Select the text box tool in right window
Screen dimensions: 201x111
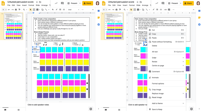(x=134, y=10)
